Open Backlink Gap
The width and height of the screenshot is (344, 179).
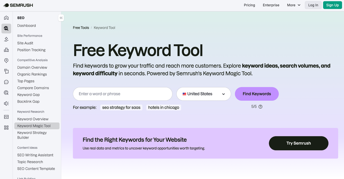pyautogui.click(x=28, y=102)
